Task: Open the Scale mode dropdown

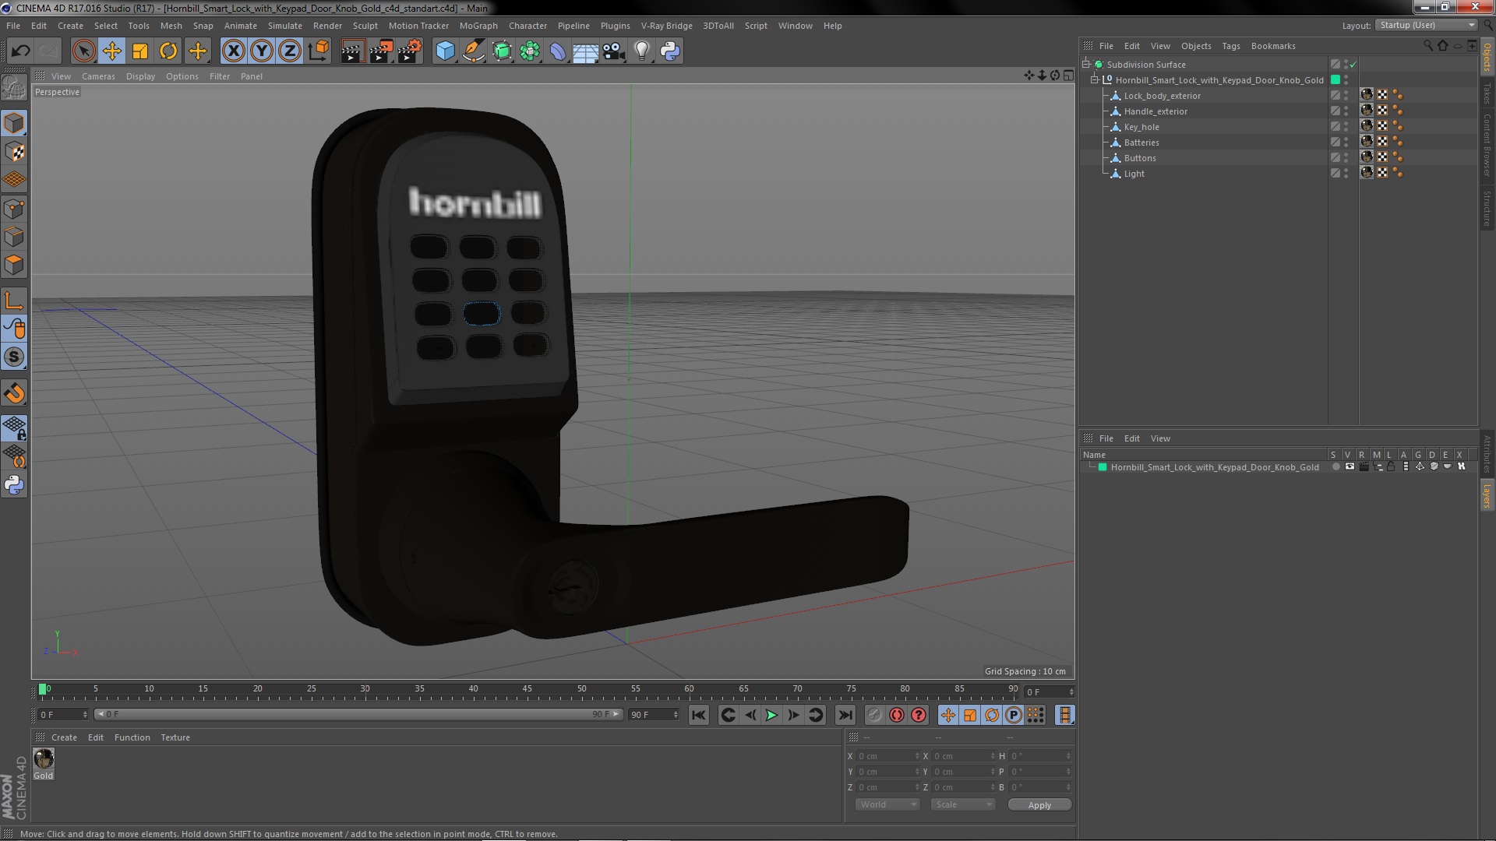Action: pyautogui.click(x=963, y=804)
